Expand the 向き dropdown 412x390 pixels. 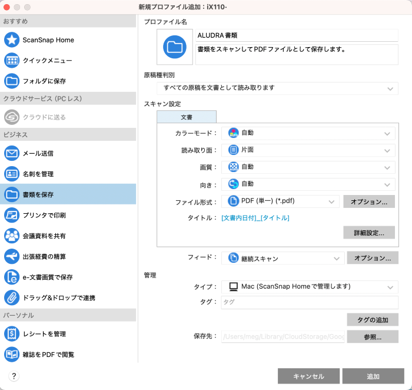point(308,184)
